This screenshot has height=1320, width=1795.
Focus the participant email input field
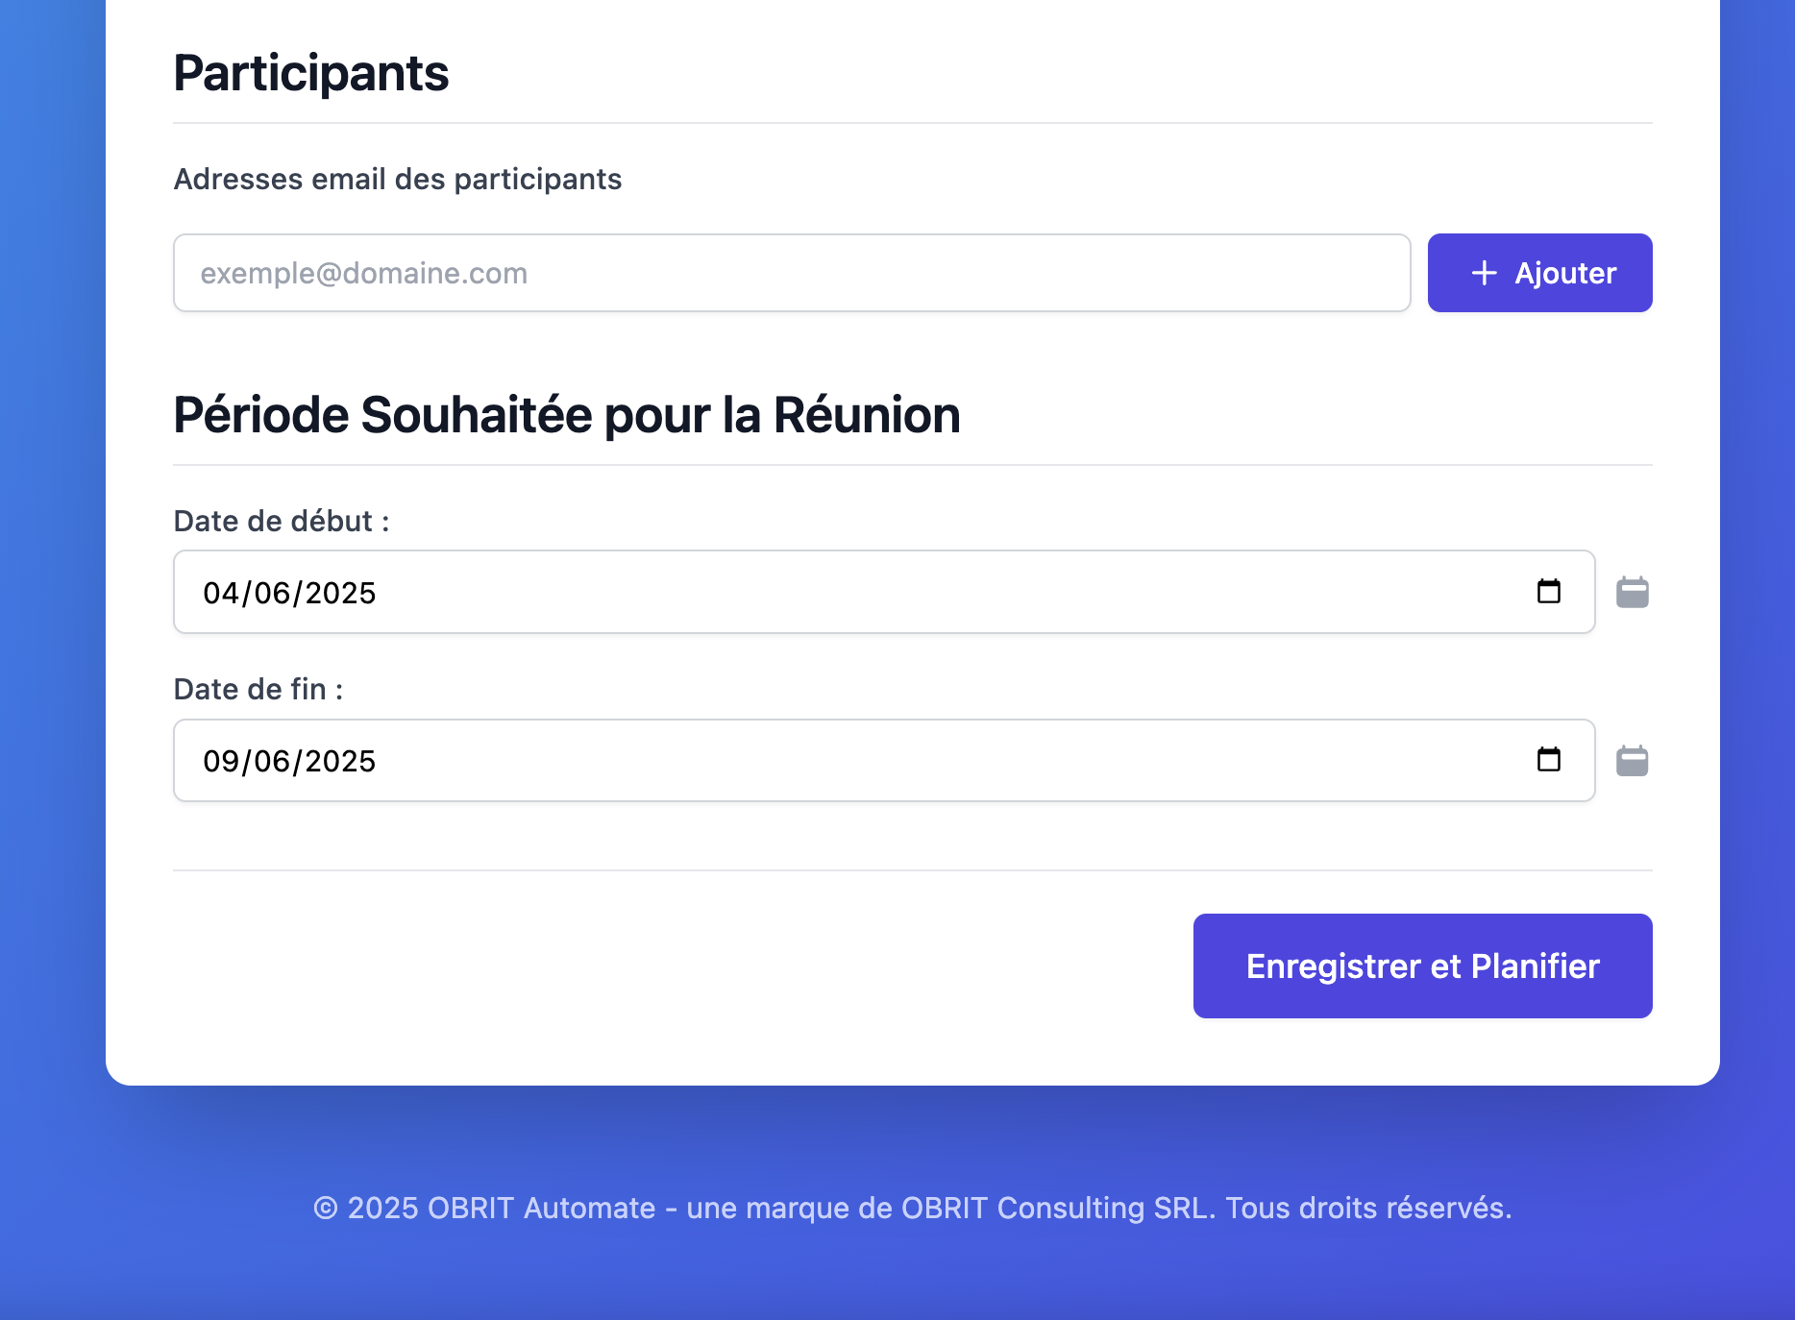click(792, 273)
